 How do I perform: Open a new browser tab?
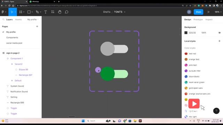59,1
